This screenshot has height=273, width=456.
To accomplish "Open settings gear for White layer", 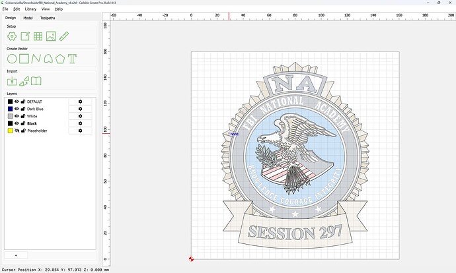I will (x=80, y=116).
